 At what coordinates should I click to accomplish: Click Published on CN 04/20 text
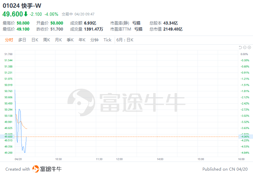click(x=225, y=169)
